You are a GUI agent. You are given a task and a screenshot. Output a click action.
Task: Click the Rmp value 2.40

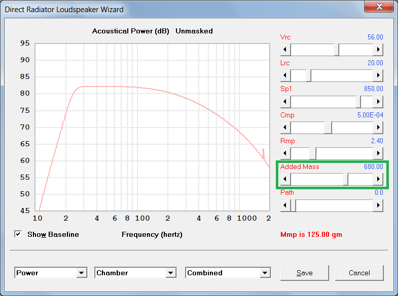point(377,141)
